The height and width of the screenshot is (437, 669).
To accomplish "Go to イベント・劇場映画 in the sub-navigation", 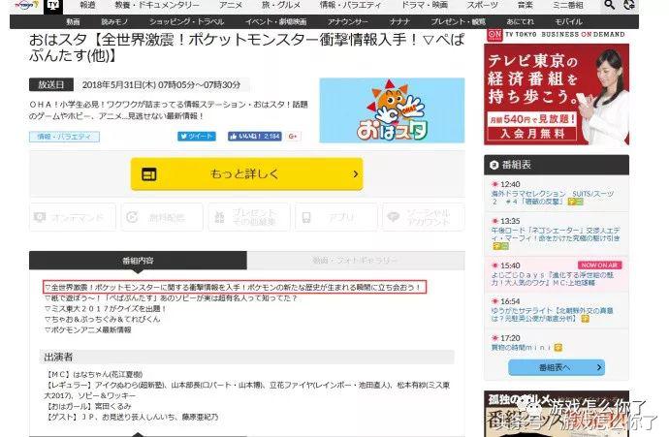I will pyautogui.click(x=275, y=21).
